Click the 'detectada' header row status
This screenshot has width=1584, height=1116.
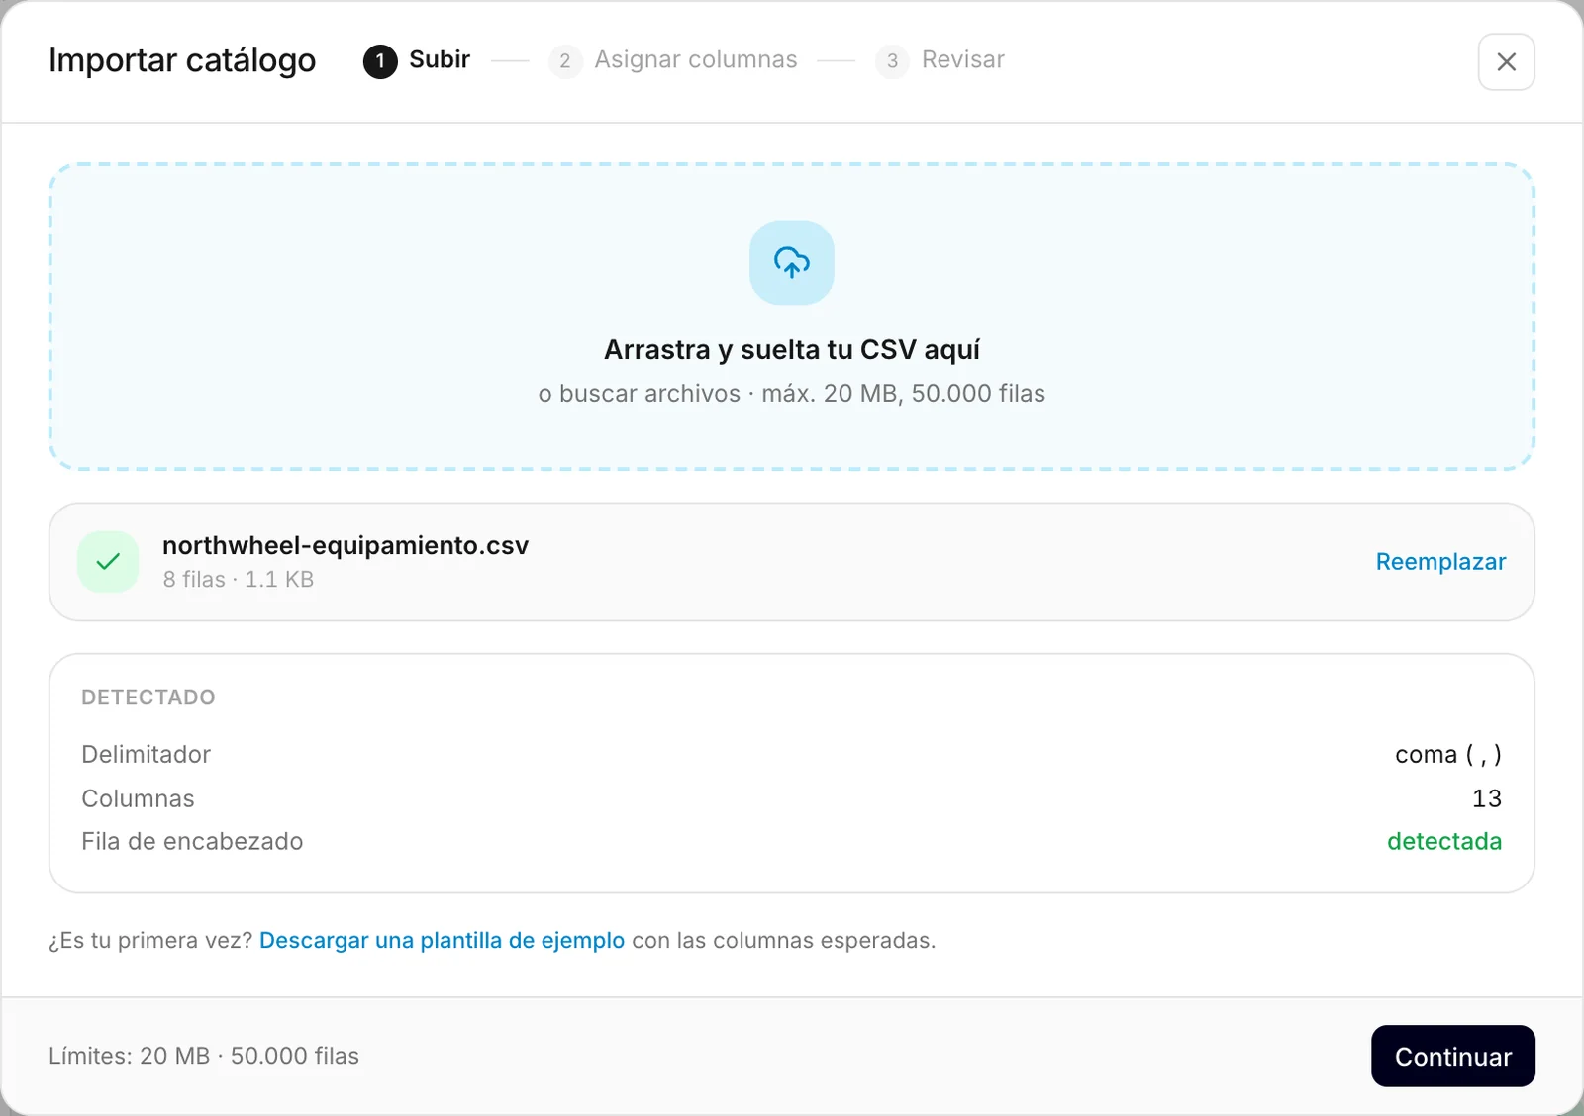[1444, 841]
